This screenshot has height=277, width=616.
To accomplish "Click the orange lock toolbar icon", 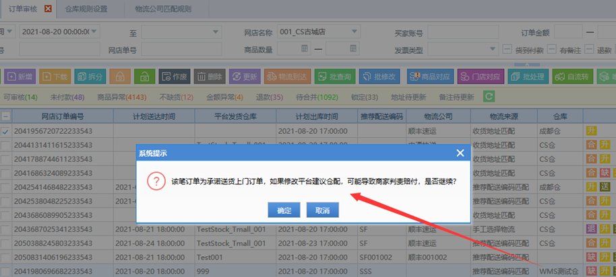I will (x=120, y=77).
